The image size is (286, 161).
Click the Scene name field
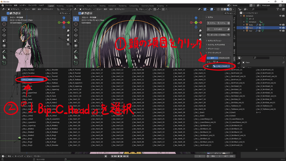point(241,5)
